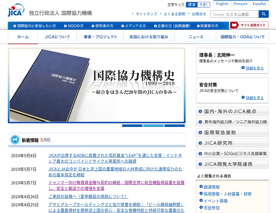Viewport: 276px width, 213px height.
Task: Open メディアの方 section
Action: click(134, 26)
